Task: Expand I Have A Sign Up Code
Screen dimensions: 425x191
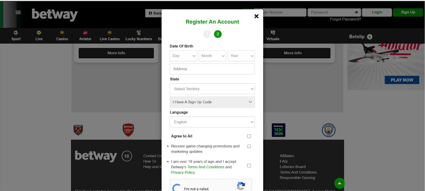Action: [x=212, y=102]
